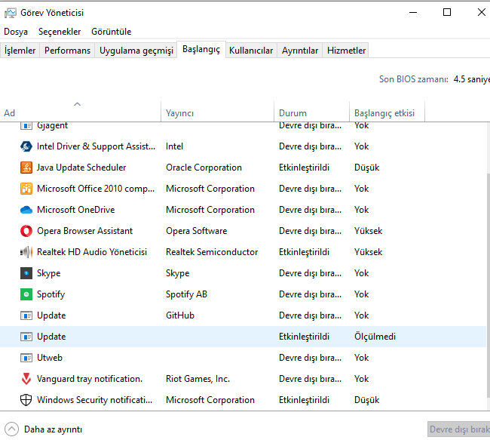Click the Opera Software publisher cell
Viewport: 490px width, 440px height.
196,231
